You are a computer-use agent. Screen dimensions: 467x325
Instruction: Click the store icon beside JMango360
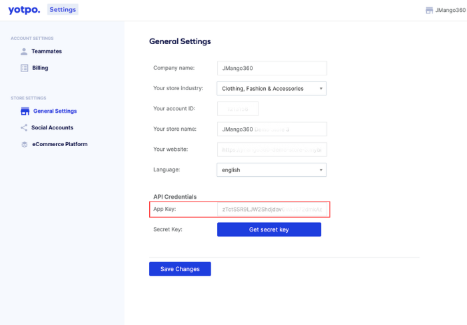[429, 10]
